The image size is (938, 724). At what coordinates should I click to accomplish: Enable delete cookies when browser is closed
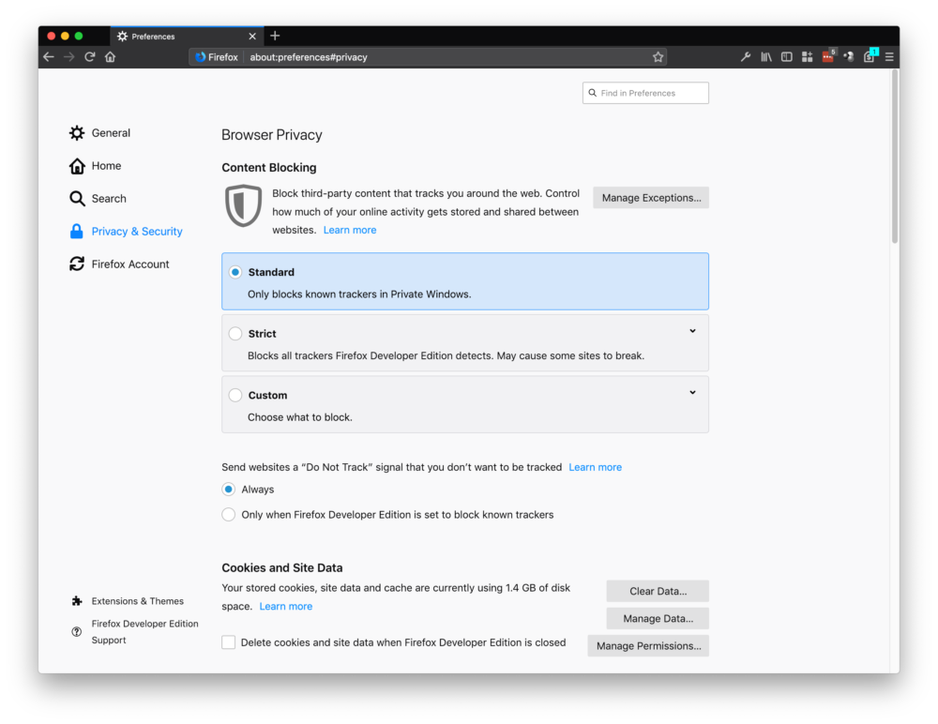coord(229,642)
